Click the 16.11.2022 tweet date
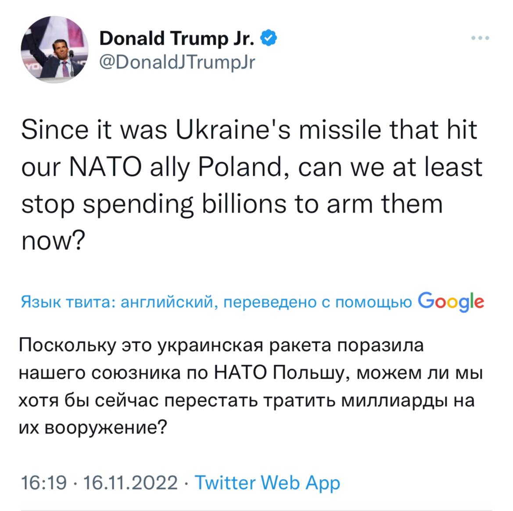This screenshot has height=511, width=513. pyautogui.click(x=130, y=483)
